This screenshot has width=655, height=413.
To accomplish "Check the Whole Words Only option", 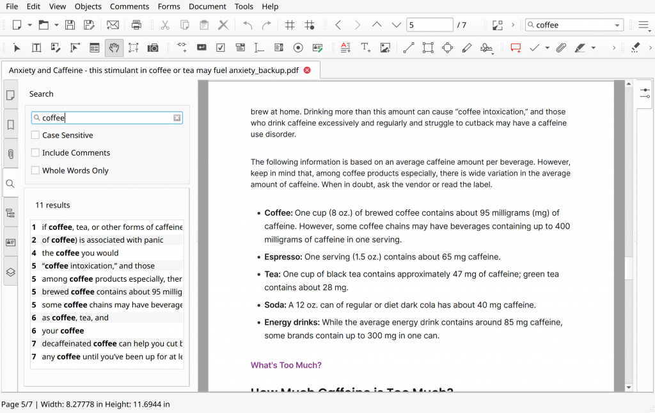I will pyautogui.click(x=36, y=171).
